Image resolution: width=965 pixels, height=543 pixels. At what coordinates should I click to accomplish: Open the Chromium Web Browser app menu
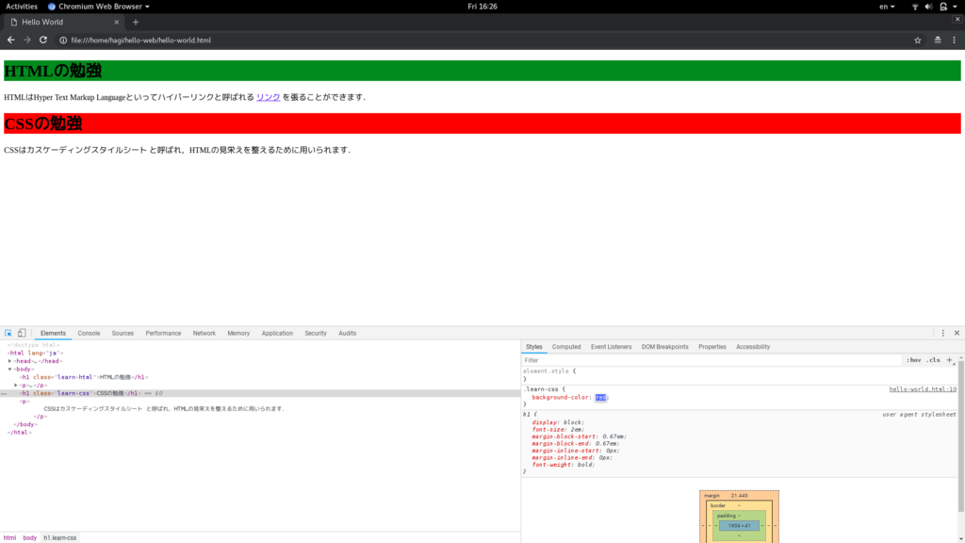coord(99,7)
